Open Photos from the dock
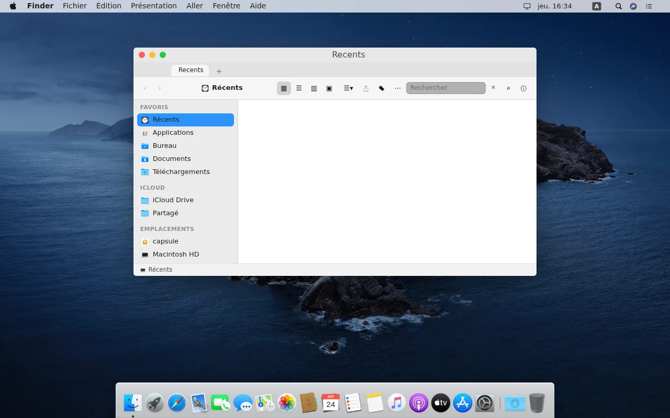This screenshot has height=418, width=670. [287, 403]
